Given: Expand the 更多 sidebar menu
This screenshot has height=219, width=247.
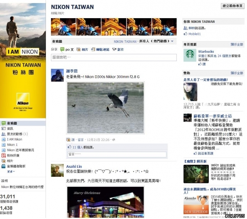Looking at the screenshot, I should tap(11, 171).
